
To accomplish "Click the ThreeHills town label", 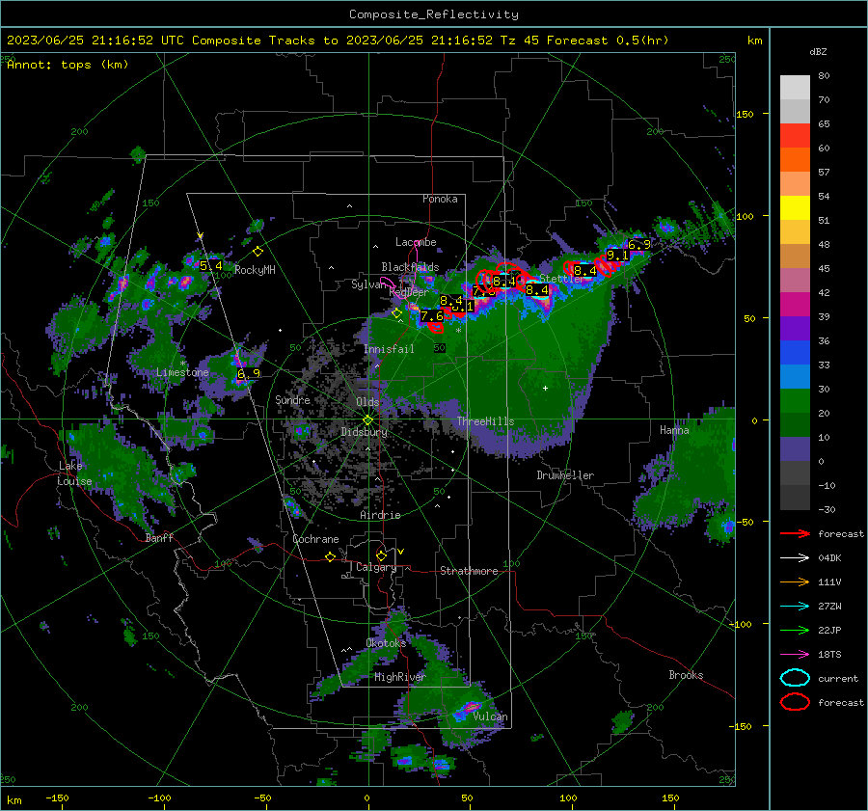I will [x=485, y=421].
